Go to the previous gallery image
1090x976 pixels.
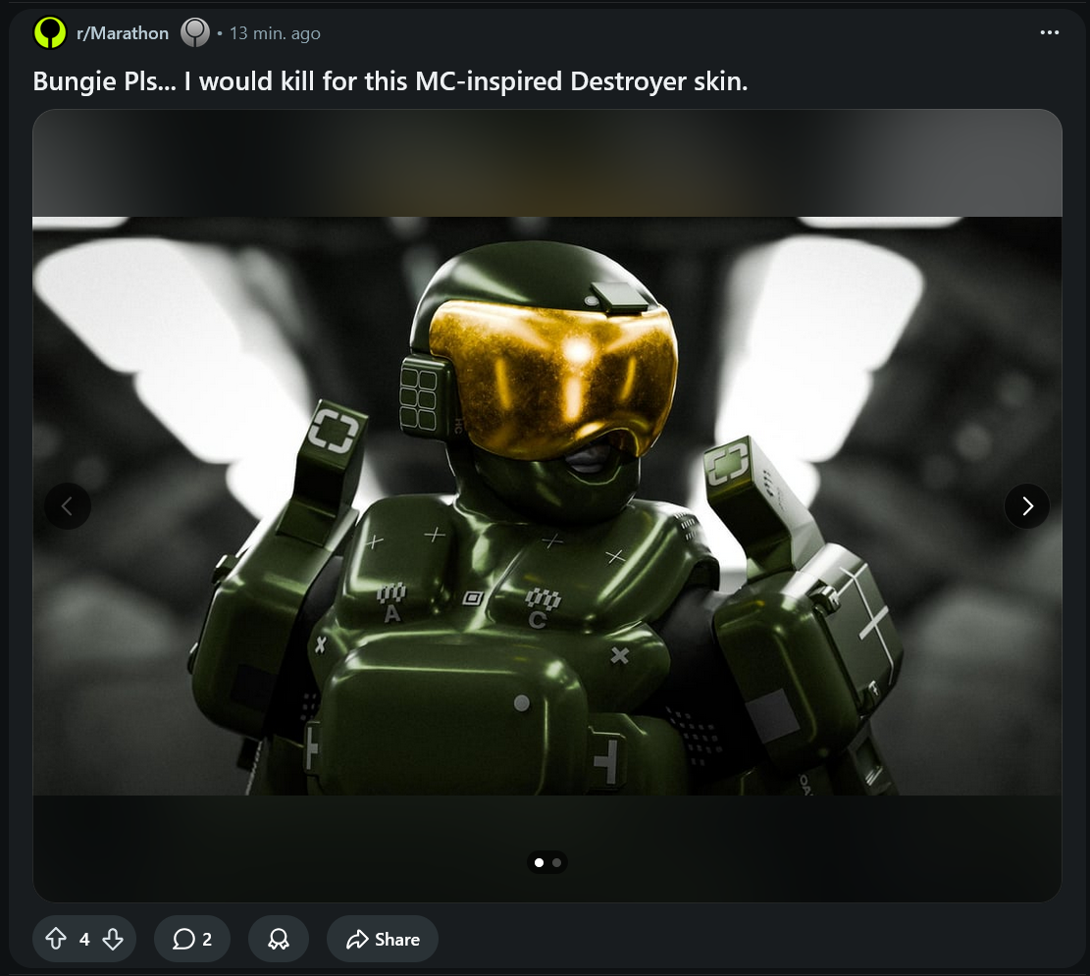pyautogui.click(x=68, y=506)
